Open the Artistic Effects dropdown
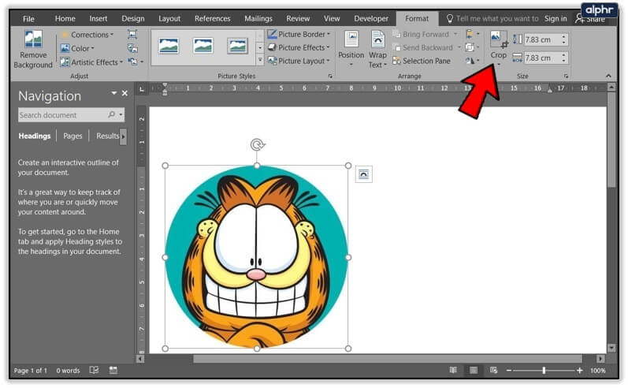Image resolution: width=628 pixels, height=388 pixels. pos(91,62)
